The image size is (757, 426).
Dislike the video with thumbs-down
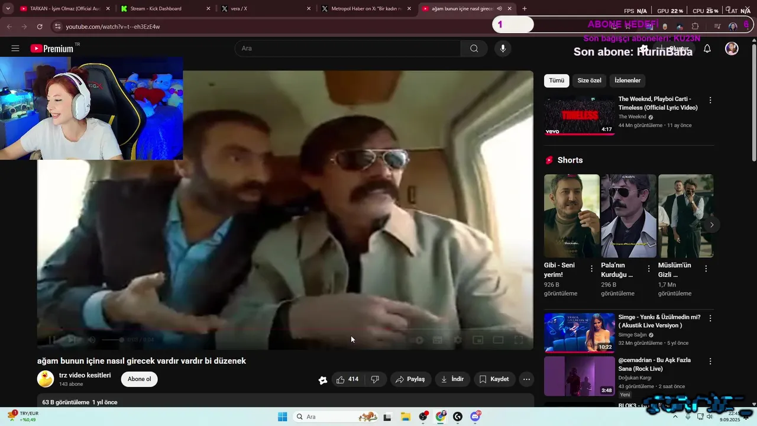pos(375,379)
